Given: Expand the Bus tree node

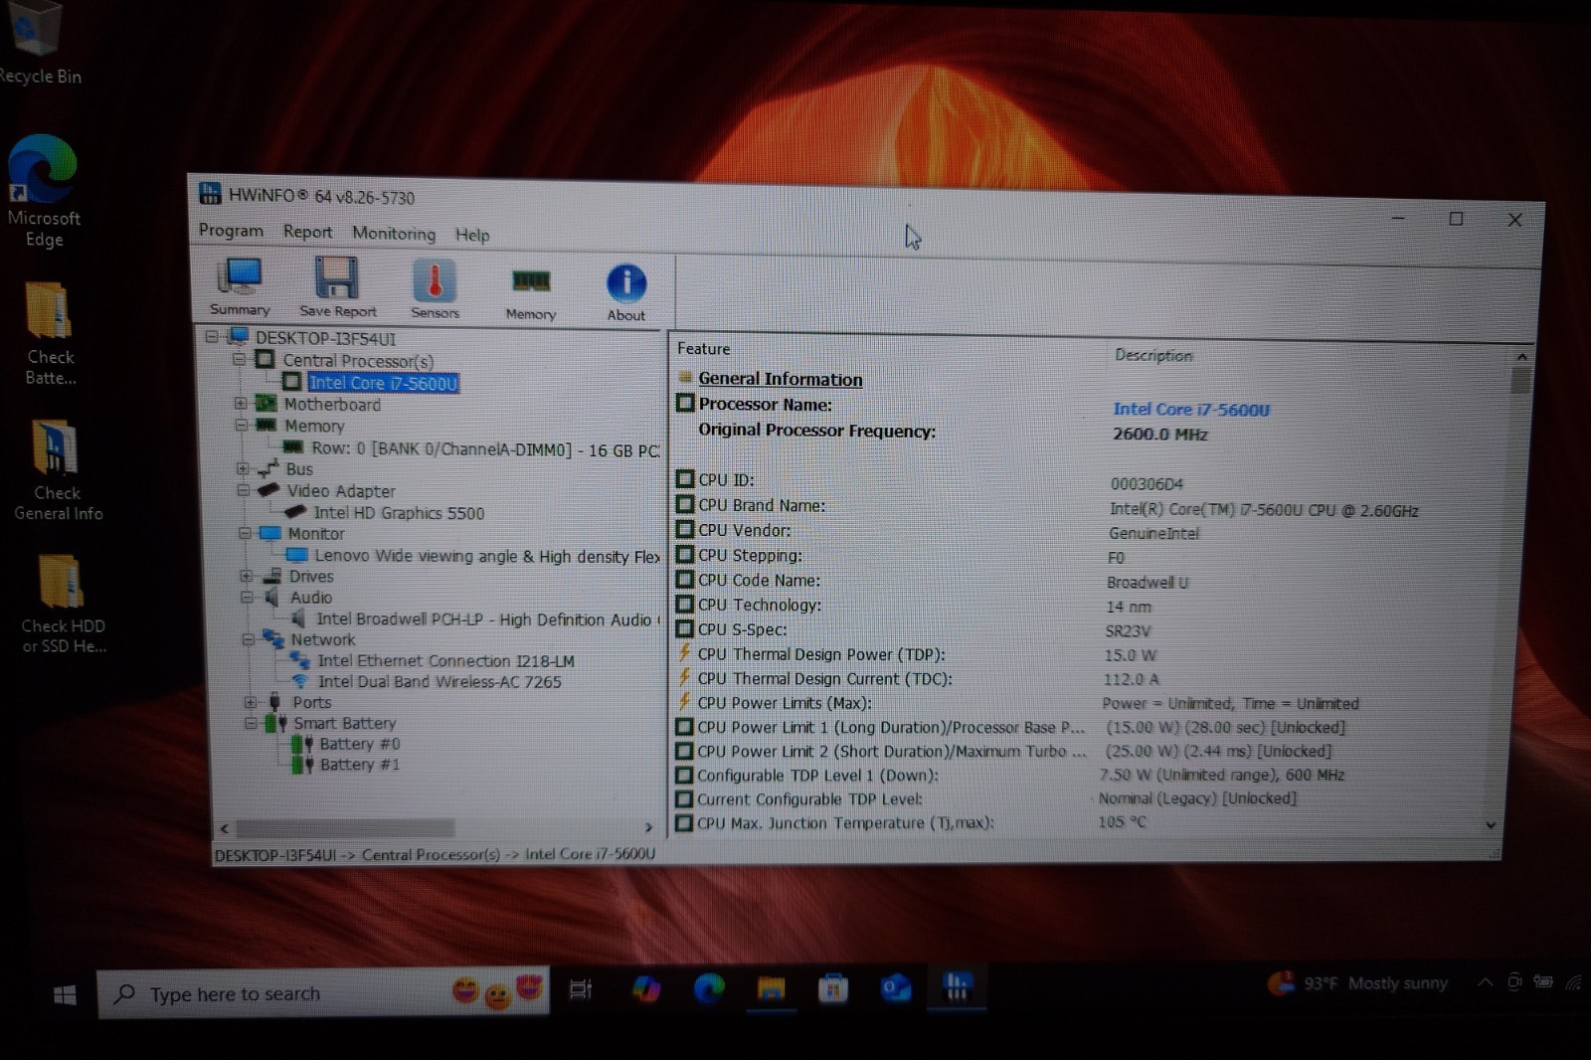Looking at the screenshot, I should point(242,467).
